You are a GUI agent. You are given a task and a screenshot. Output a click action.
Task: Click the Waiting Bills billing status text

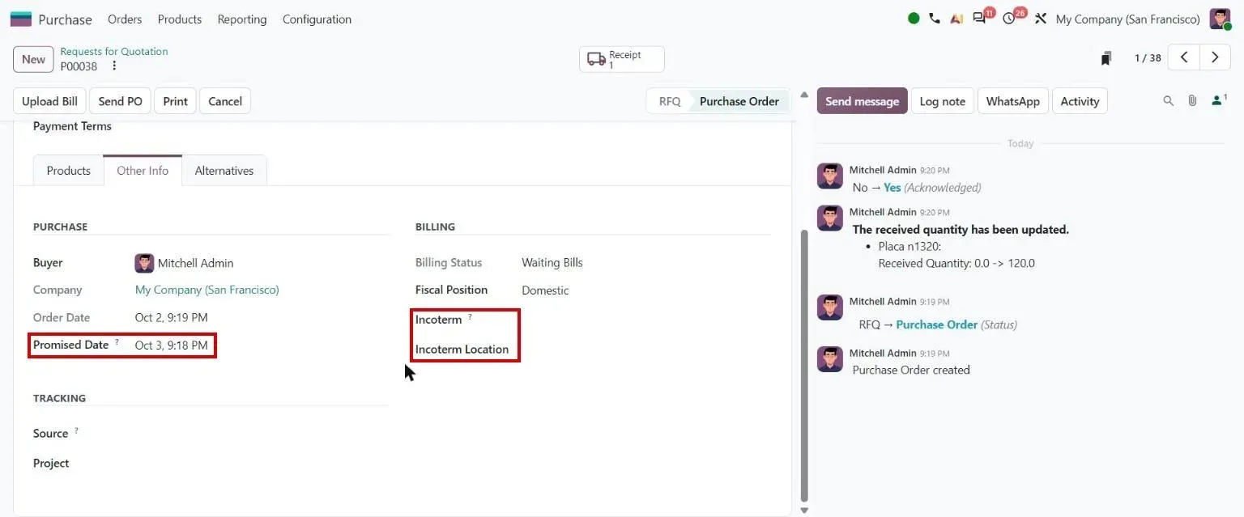pos(552,263)
